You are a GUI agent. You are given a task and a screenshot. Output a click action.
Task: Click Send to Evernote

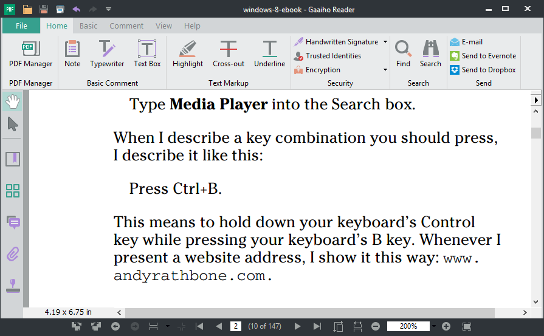483,56
